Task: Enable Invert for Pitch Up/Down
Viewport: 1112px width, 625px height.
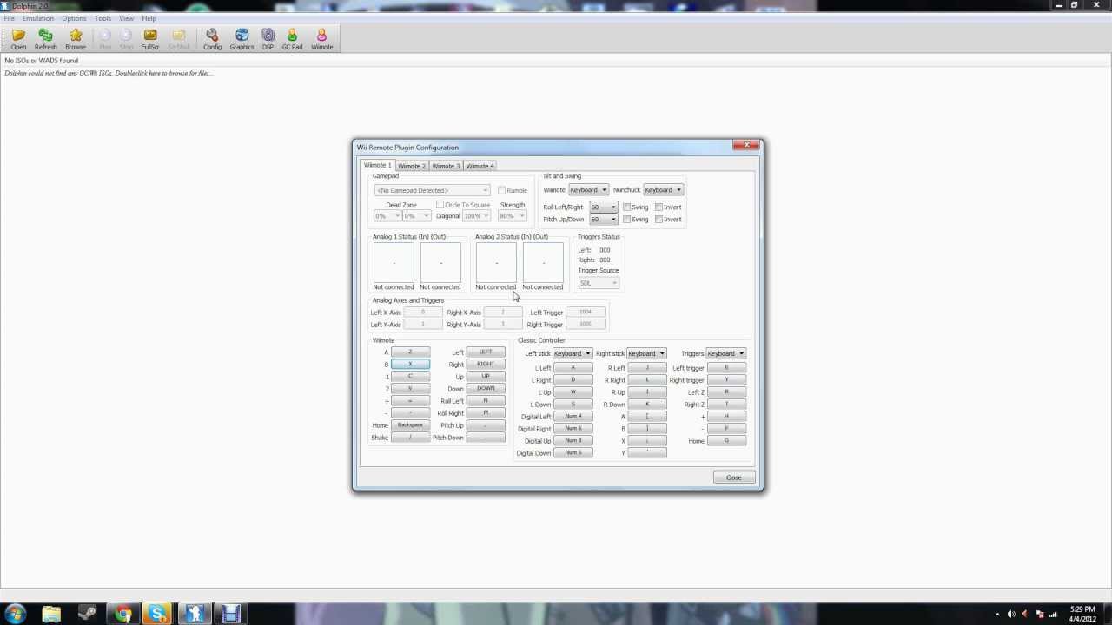Action: click(659, 220)
